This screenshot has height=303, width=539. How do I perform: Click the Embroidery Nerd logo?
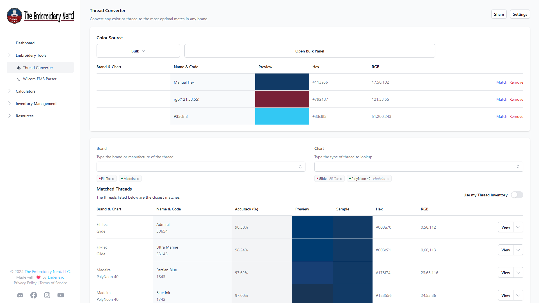pos(40,16)
